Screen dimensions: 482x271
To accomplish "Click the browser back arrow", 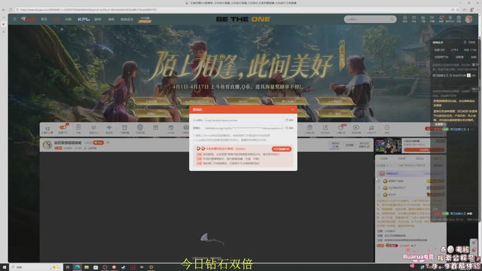I will (x=4, y=10).
